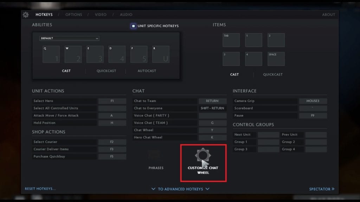This screenshot has width=360, height=202.
Task: Select ability slot bound to Q
Action: tap(51, 54)
